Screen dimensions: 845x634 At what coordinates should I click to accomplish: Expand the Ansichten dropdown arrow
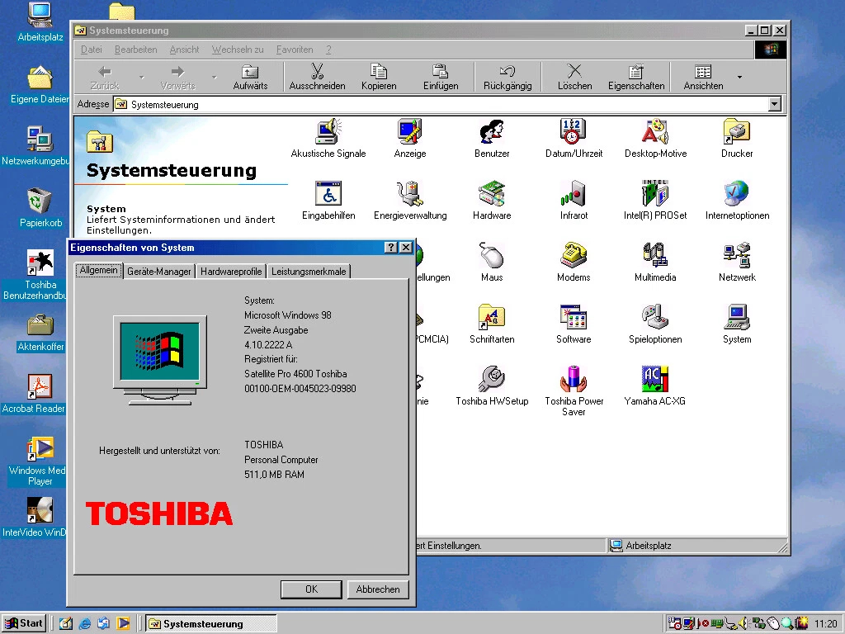tap(739, 77)
